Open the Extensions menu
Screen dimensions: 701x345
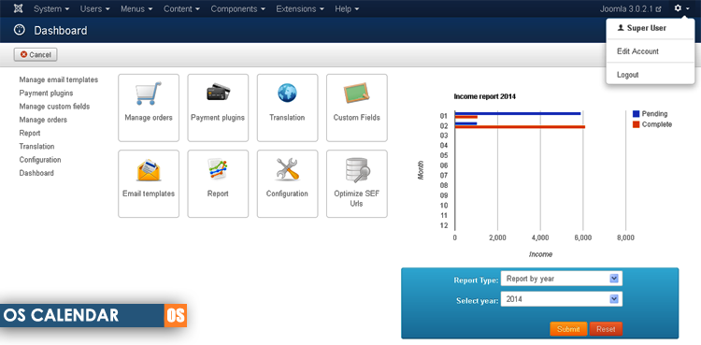pyautogui.click(x=300, y=9)
